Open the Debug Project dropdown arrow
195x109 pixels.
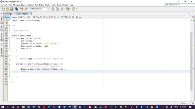click(71, 9)
